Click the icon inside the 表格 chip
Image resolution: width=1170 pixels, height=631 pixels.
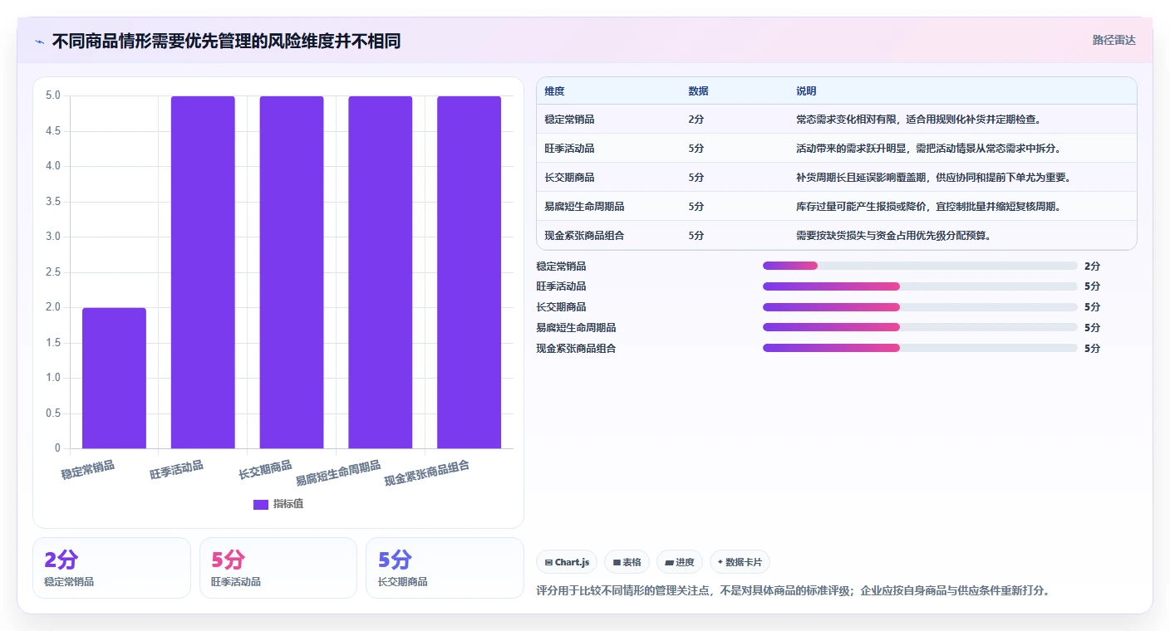pos(617,563)
